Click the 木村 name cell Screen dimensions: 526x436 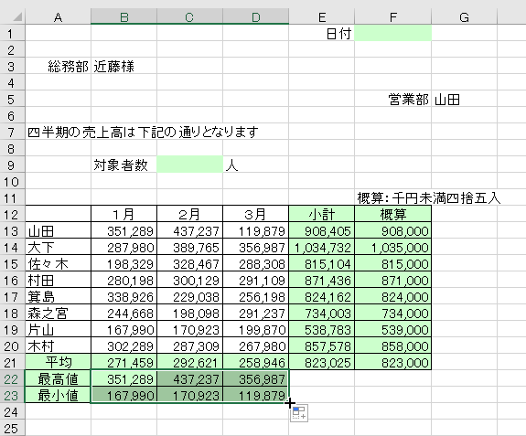[x=58, y=346]
